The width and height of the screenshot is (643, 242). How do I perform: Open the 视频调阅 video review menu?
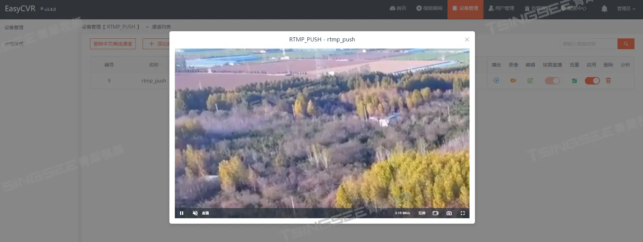coord(429,8)
